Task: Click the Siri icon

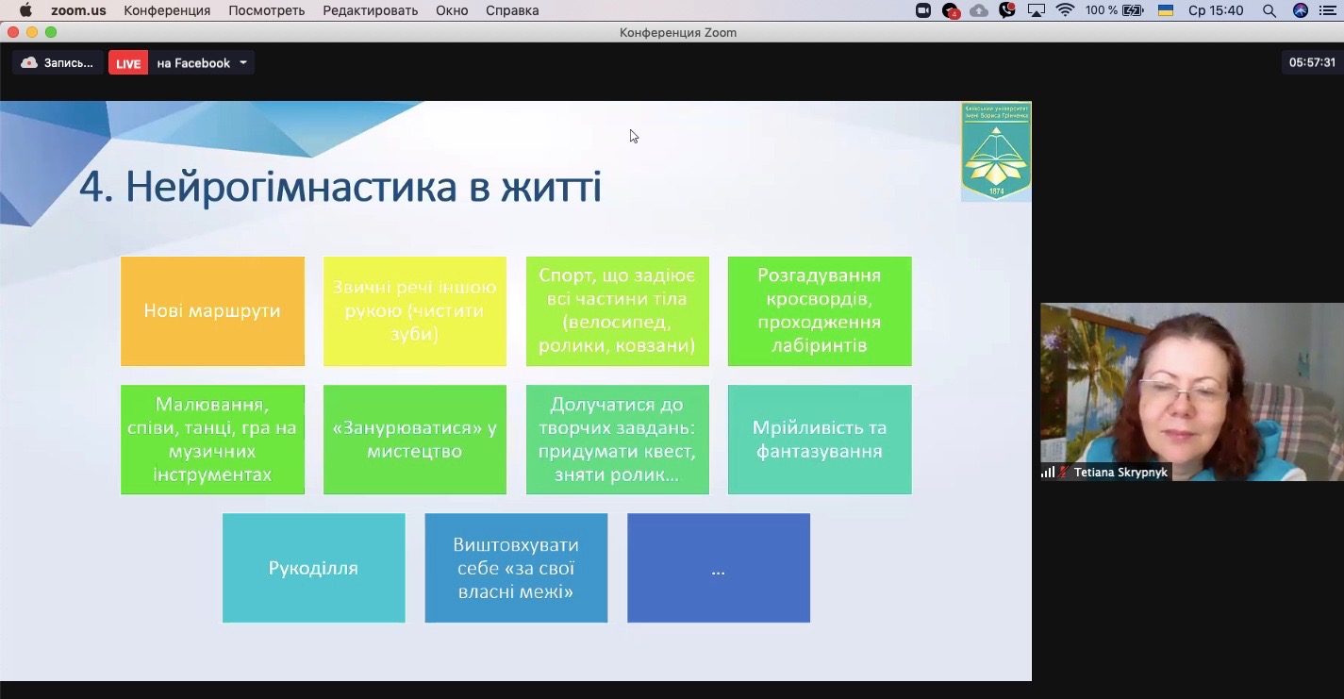Action: coord(1301,10)
